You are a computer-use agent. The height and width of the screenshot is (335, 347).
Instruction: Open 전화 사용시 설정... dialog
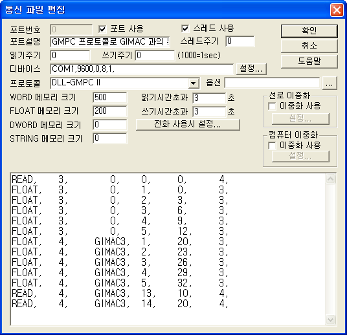188,124
